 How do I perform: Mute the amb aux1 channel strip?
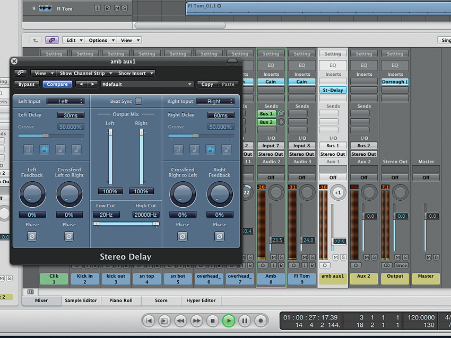[x=336, y=257]
